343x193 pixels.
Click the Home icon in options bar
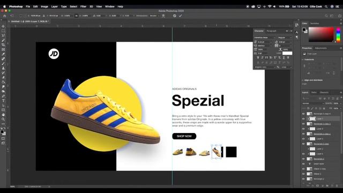coord(5,16)
